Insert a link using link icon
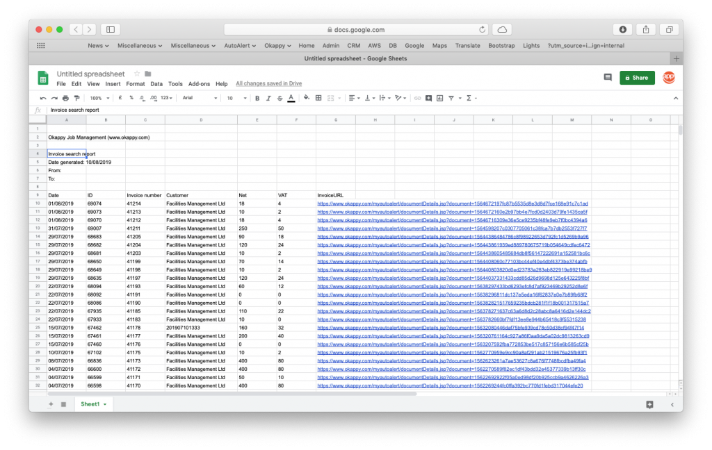The width and height of the screenshot is (712, 450). point(417,98)
